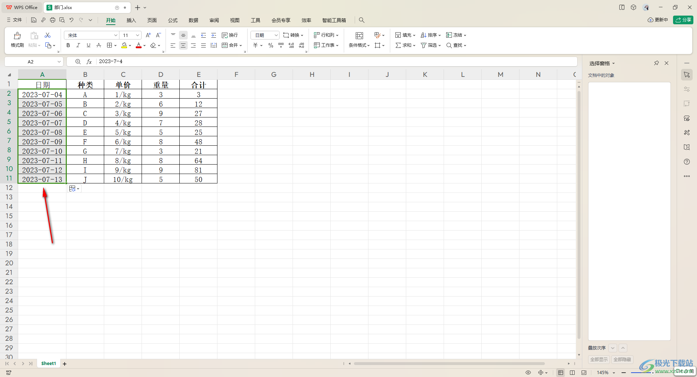Open the Insert (插入) ribbon tab
The width and height of the screenshot is (697, 377).
[131, 20]
